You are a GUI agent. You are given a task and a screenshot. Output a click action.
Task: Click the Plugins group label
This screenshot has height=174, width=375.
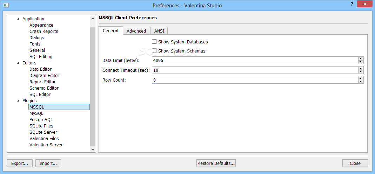point(30,101)
